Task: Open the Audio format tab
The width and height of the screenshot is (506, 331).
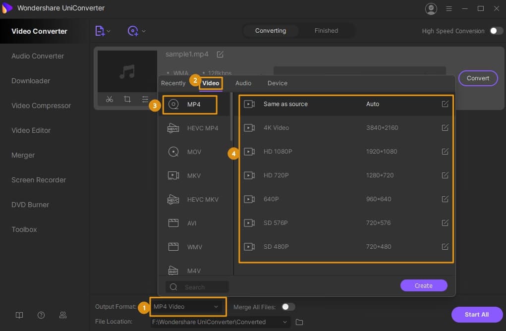Action: pos(243,83)
